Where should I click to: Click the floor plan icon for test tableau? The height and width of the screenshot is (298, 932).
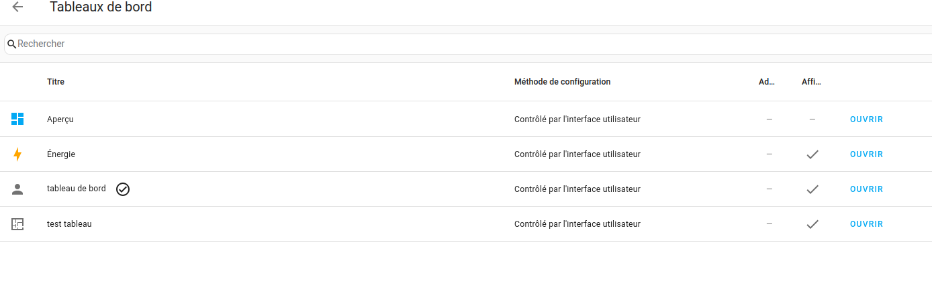[17, 224]
